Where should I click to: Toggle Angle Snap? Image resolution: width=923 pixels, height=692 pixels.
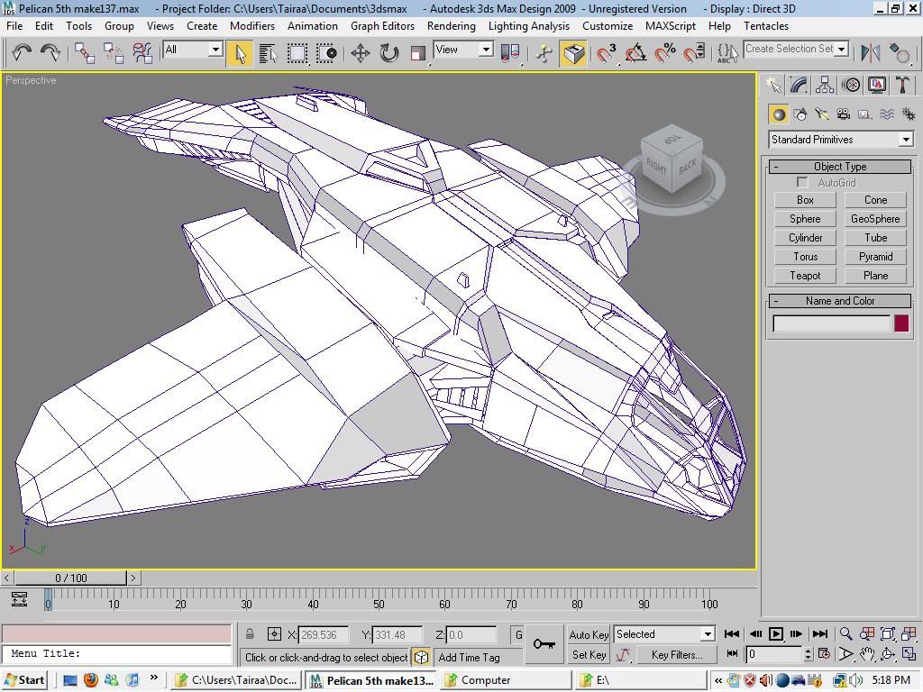[635, 53]
